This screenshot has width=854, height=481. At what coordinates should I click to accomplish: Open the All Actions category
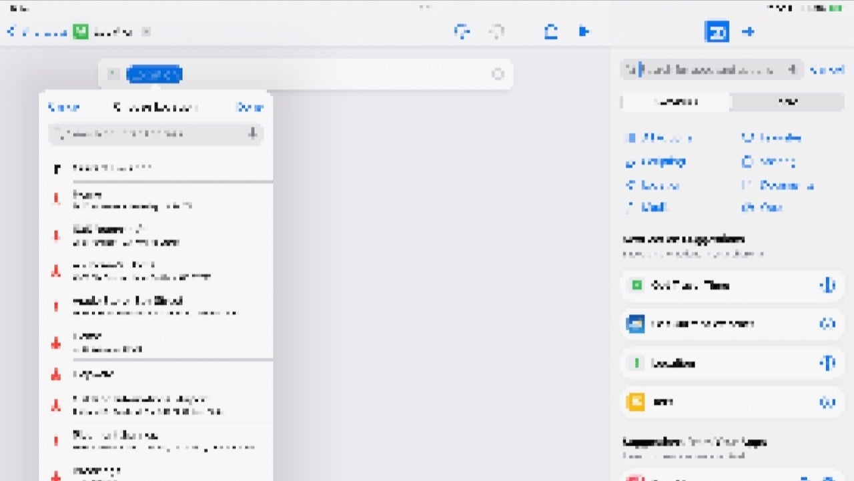tap(659, 138)
